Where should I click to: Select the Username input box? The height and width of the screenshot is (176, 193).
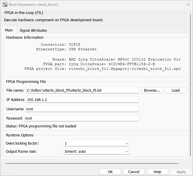point(82,109)
